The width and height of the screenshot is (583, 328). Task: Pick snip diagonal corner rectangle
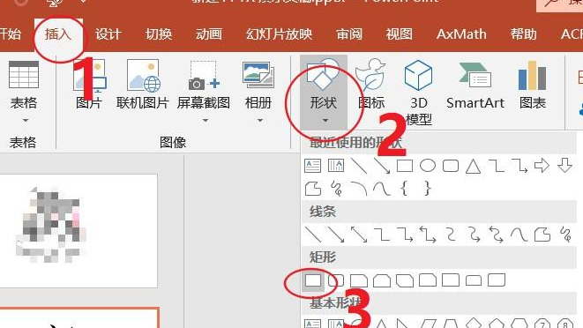[x=405, y=280]
